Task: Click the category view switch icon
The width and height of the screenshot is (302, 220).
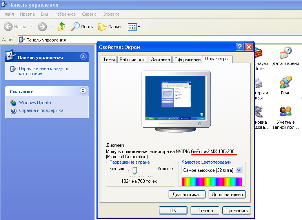Action: 13,69
